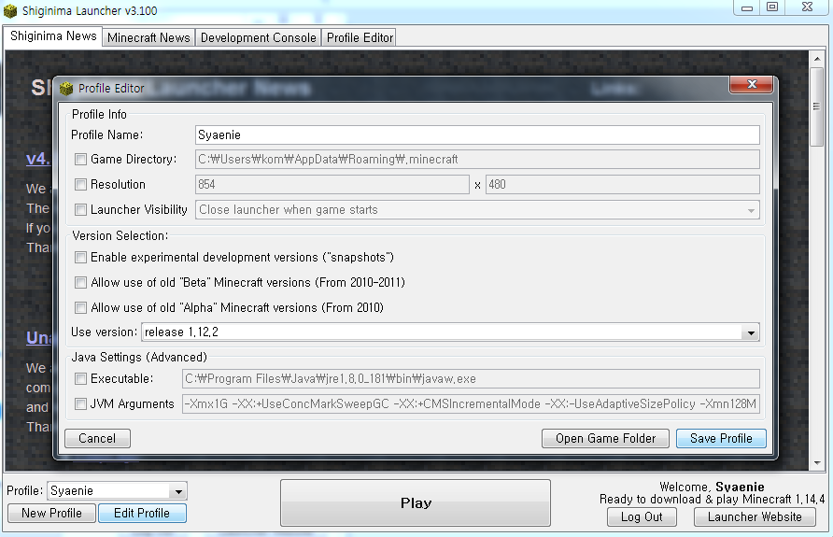Viewport: 833px width, 537px height.
Task: Click the Profile Name text field
Action: coord(477,134)
